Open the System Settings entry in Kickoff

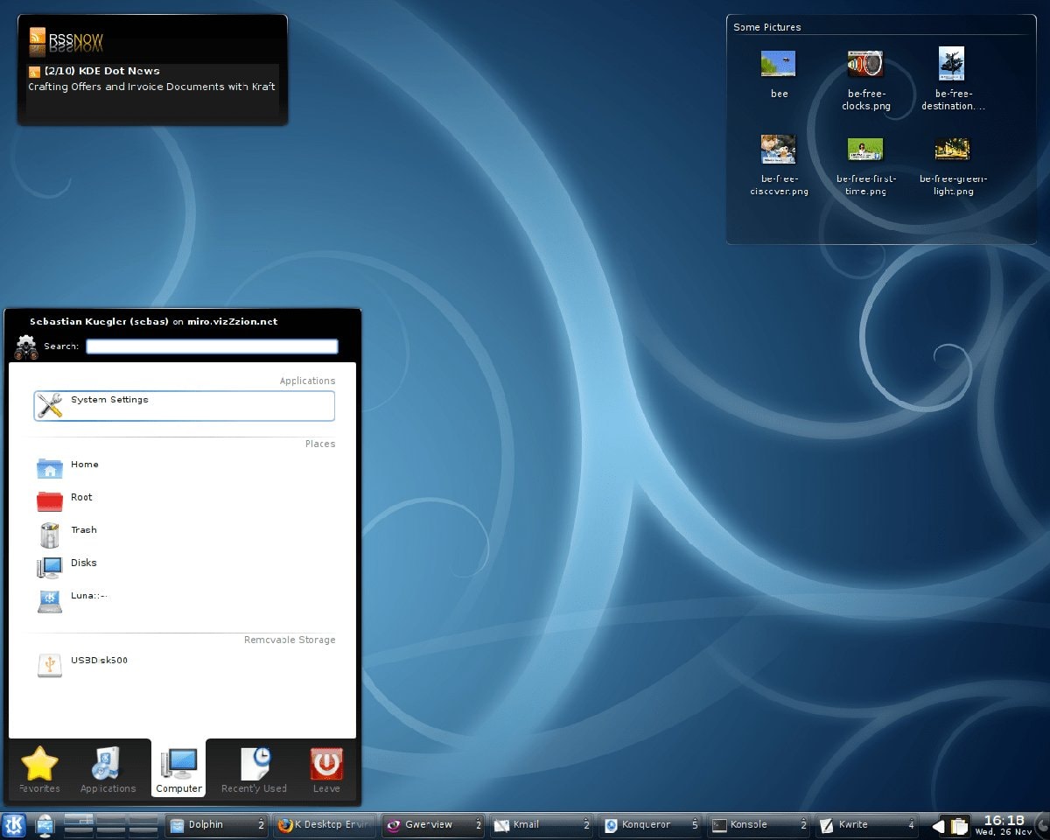(x=184, y=405)
